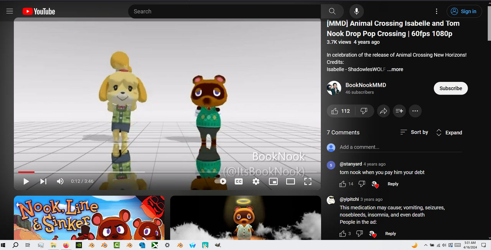This screenshot has height=250, width=491.
Task: Share the video
Action: (x=383, y=111)
